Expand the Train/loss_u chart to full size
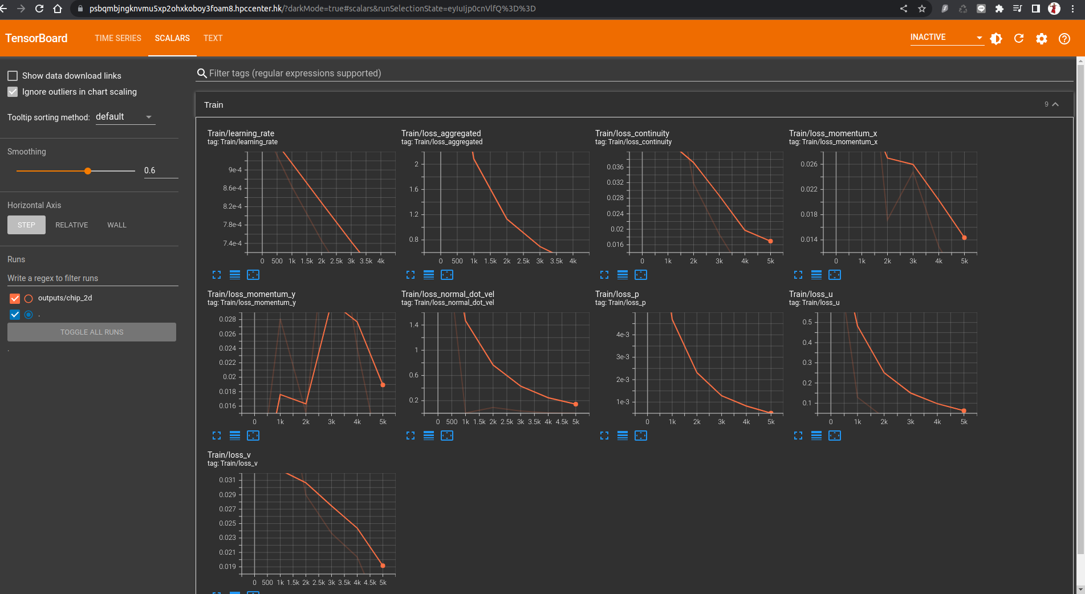Viewport: 1085px width, 594px height. 798,436
